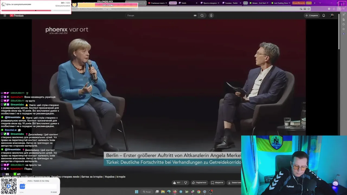This screenshot has width=347, height=195.
Task: Click the Поділитися share button
Action: [199, 183]
